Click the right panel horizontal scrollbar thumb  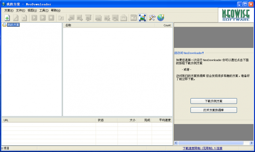(x=211, y=143)
